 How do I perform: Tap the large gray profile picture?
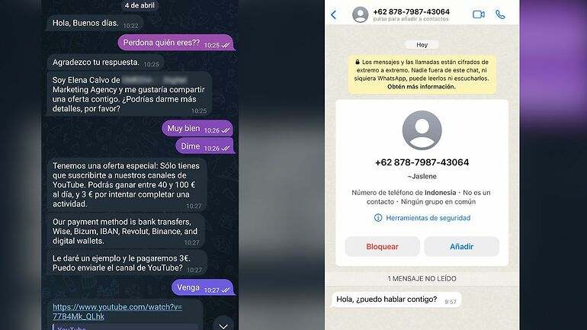pos(422,130)
